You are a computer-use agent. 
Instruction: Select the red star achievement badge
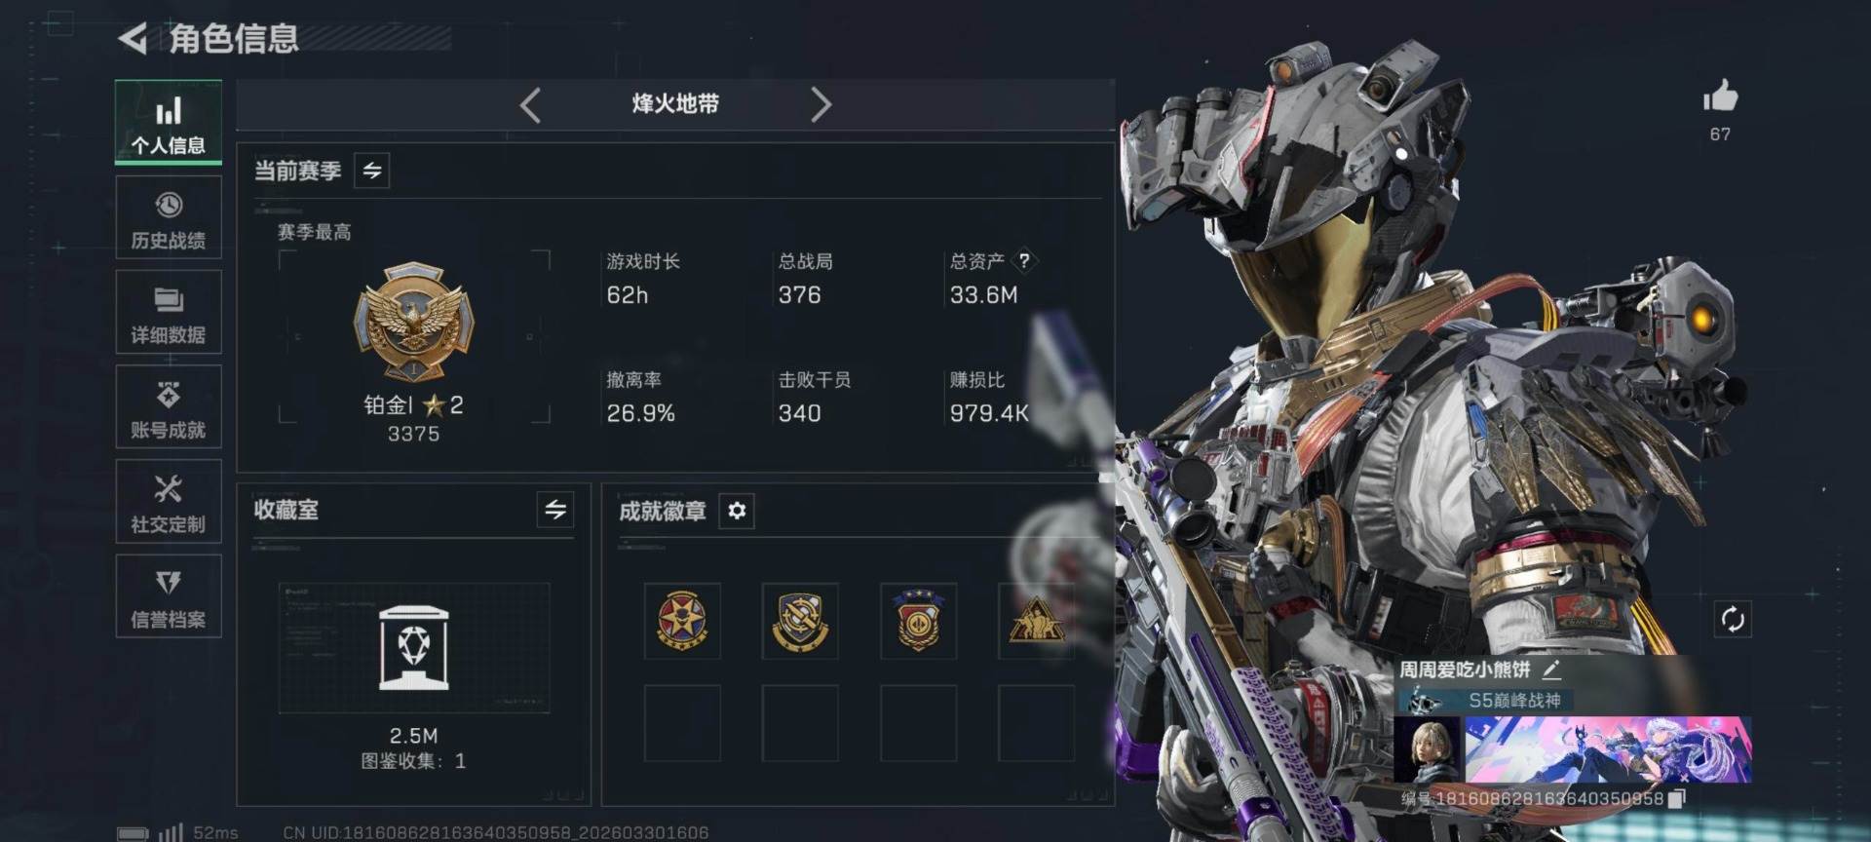(x=682, y=621)
